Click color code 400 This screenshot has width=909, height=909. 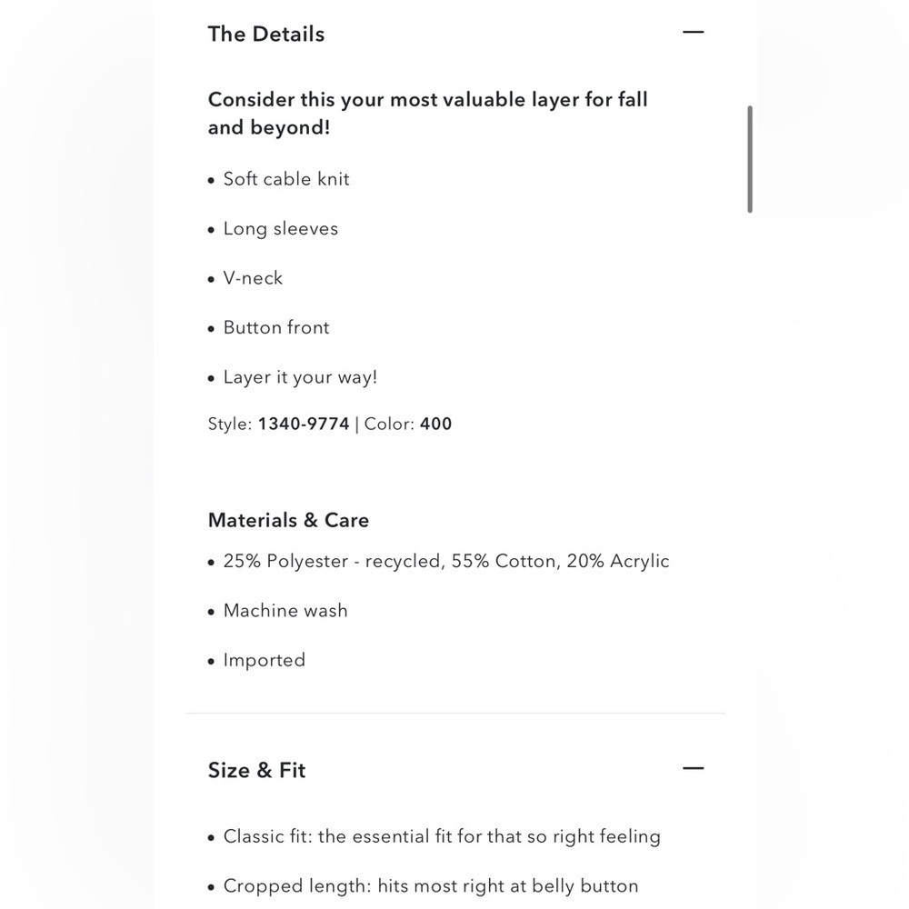[x=435, y=424]
